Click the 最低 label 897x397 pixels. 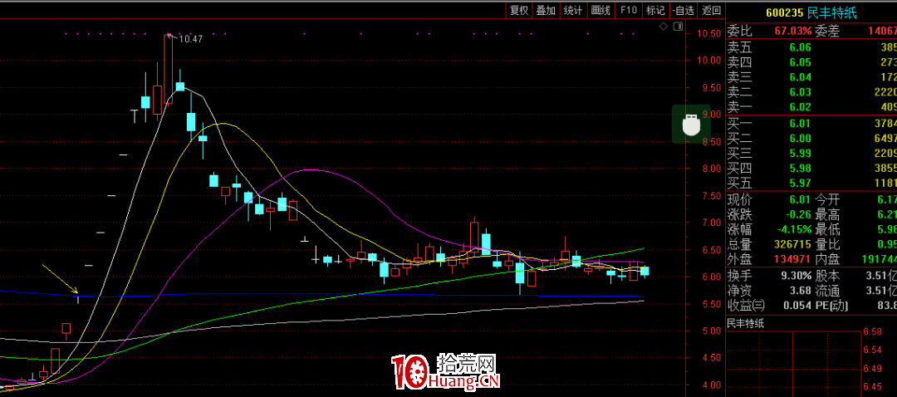coord(827,230)
